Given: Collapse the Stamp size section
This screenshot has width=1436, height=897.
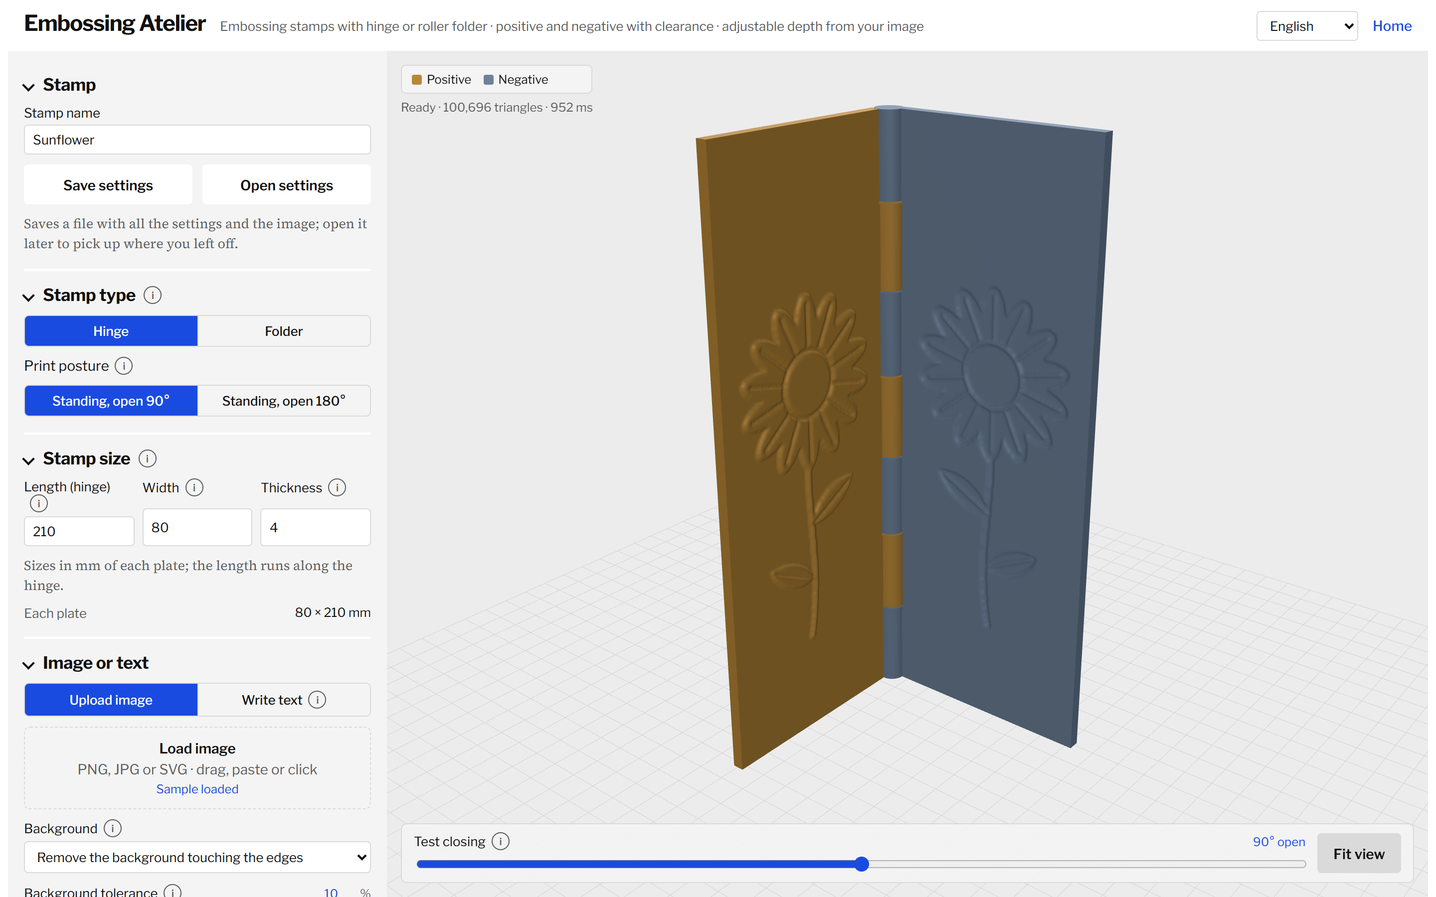Looking at the screenshot, I should 28,460.
